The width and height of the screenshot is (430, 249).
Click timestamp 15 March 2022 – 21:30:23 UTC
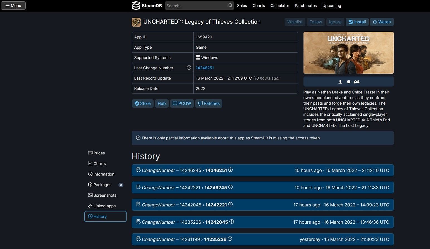click(x=357, y=239)
